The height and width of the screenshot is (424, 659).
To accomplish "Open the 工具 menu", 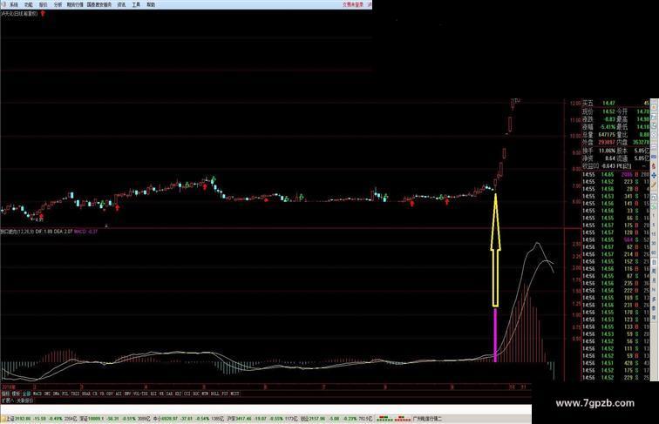I will 136,4.
